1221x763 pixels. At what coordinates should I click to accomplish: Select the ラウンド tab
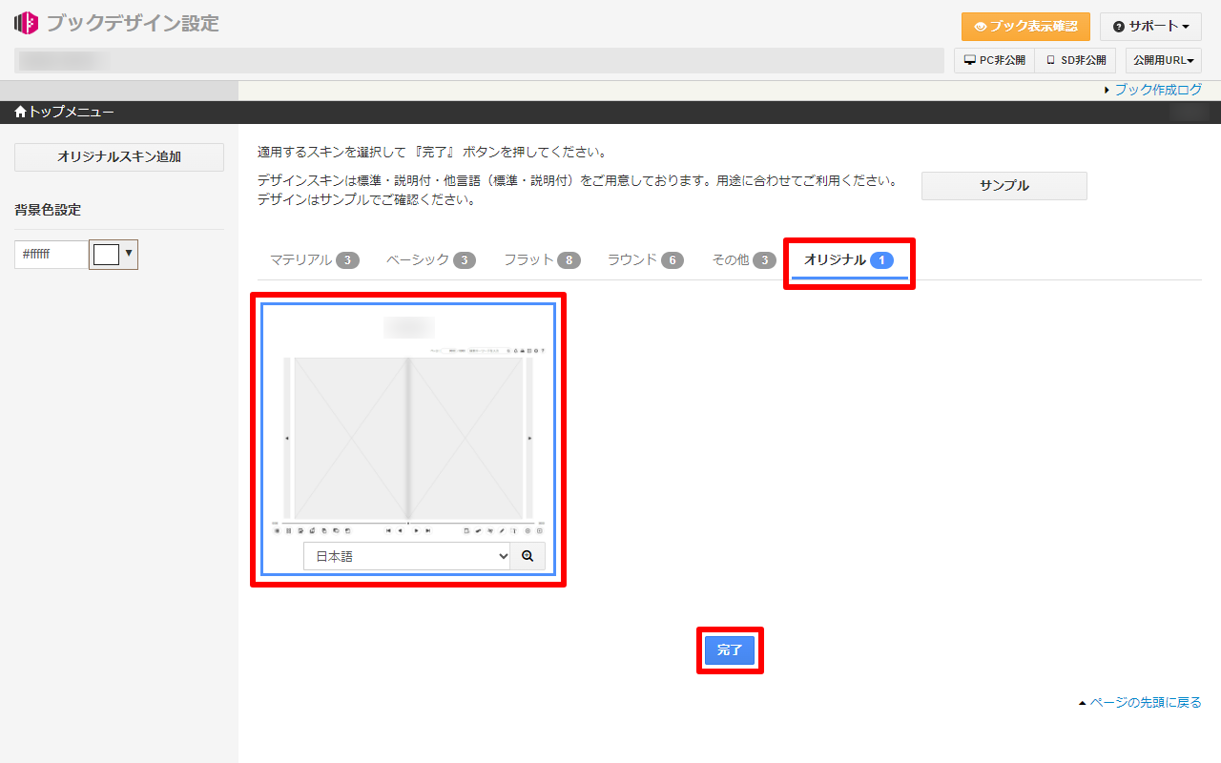645,260
